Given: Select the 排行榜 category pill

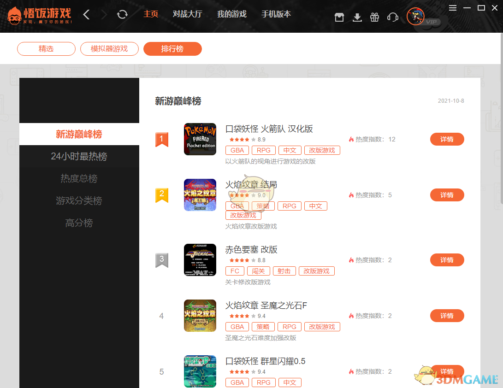Looking at the screenshot, I should 172,49.
